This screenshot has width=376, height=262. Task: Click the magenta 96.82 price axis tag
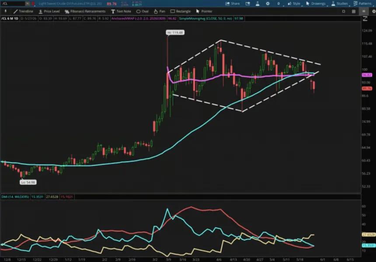click(x=367, y=75)
